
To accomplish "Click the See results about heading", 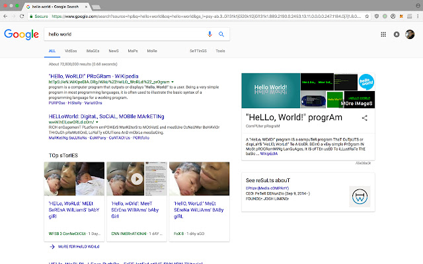I will click(268, 180).
